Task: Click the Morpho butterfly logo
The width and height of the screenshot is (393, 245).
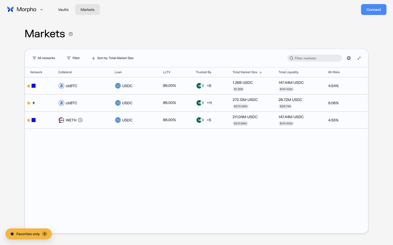Action: (x=10, y=9)
